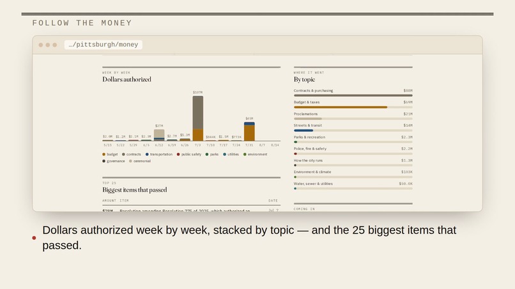Viewport: 515px width, 289px height.
Task: Click the $14M amount value
Action: click(408, 125)
